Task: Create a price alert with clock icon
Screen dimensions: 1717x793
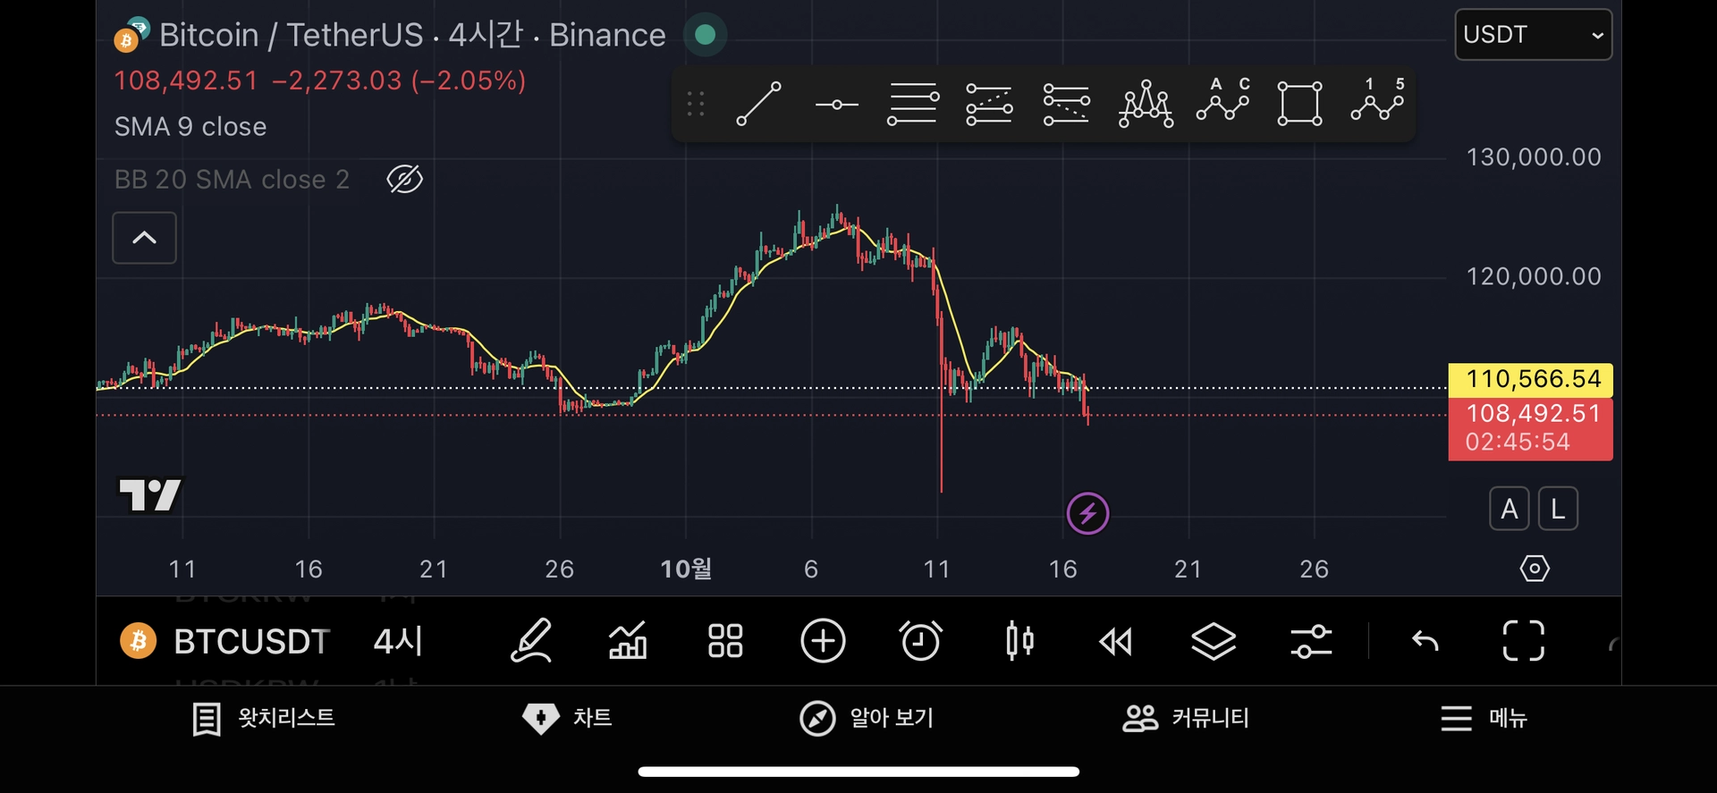Action: (920, 641)
